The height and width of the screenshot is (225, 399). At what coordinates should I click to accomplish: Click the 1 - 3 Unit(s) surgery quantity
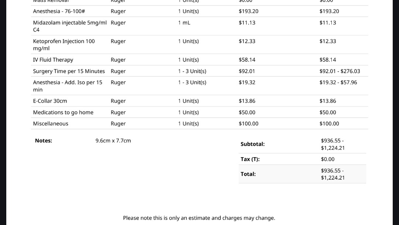[x=192, y=71]
